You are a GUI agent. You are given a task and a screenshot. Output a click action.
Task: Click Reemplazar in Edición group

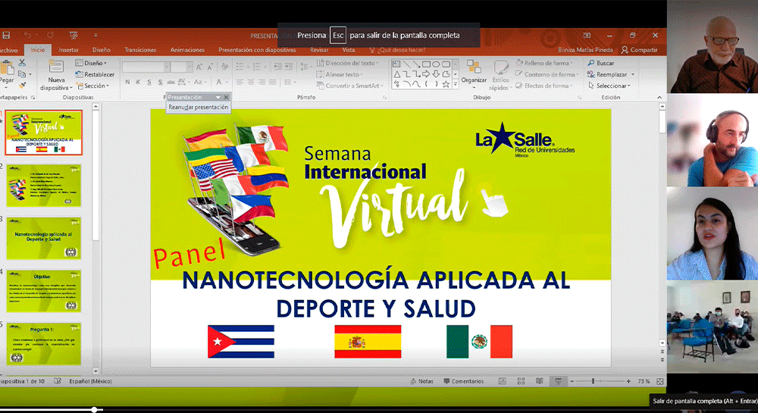(611, 74)
